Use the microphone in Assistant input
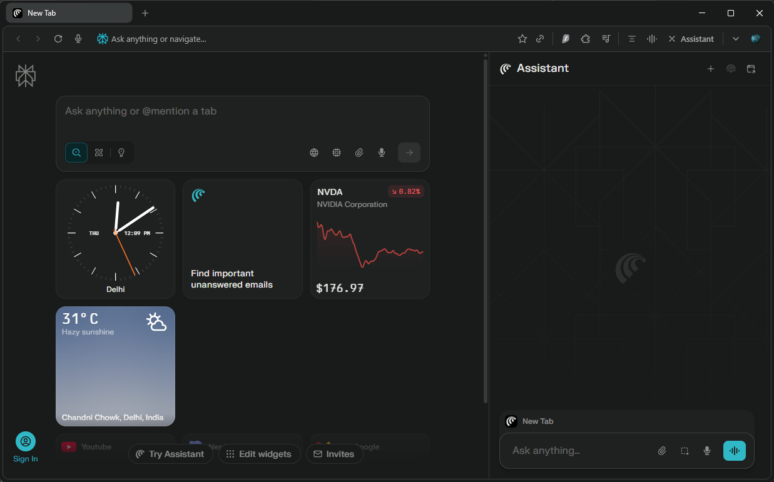Viewport: 774px width, 482px height. (707, 451)
